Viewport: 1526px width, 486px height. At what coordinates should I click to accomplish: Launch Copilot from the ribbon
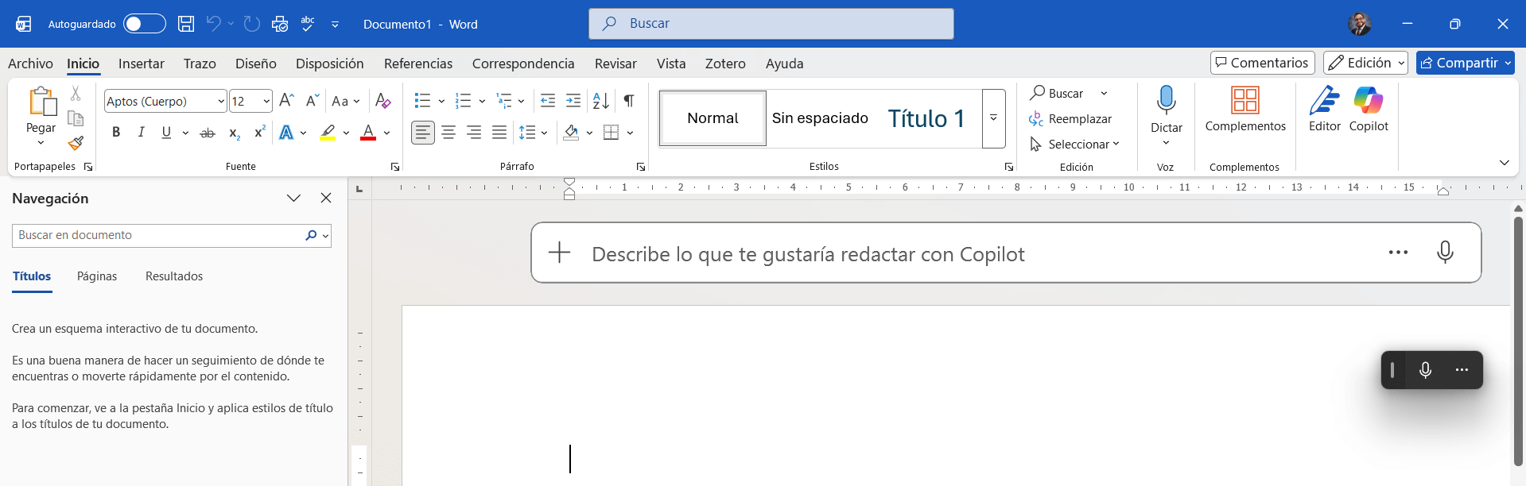tap(1369, 101)
